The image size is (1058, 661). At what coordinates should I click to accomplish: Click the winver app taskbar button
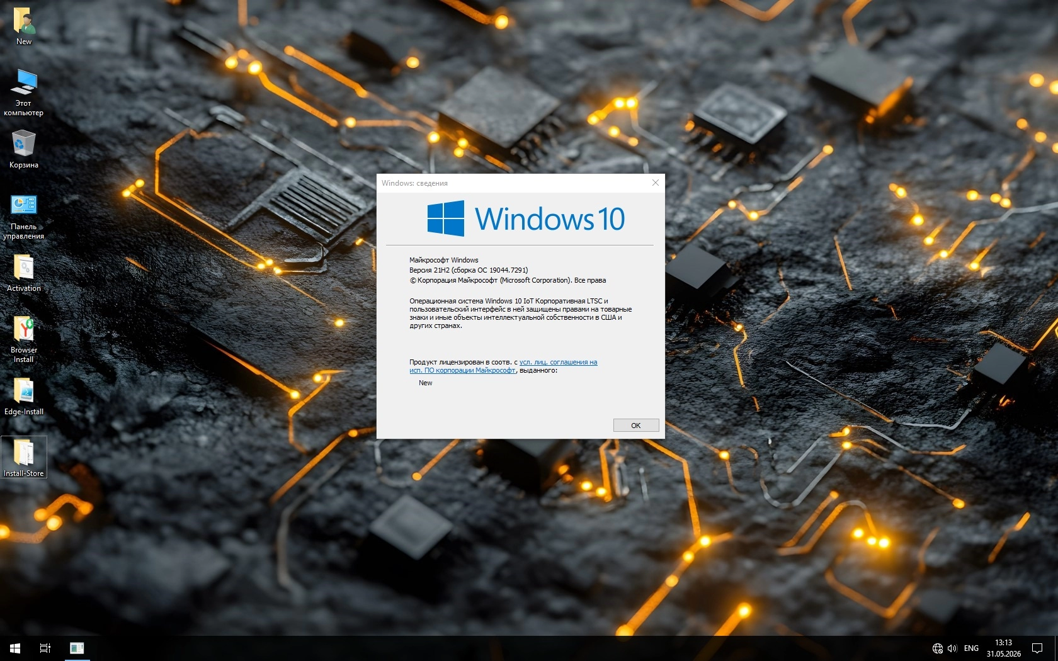point(77,648)
